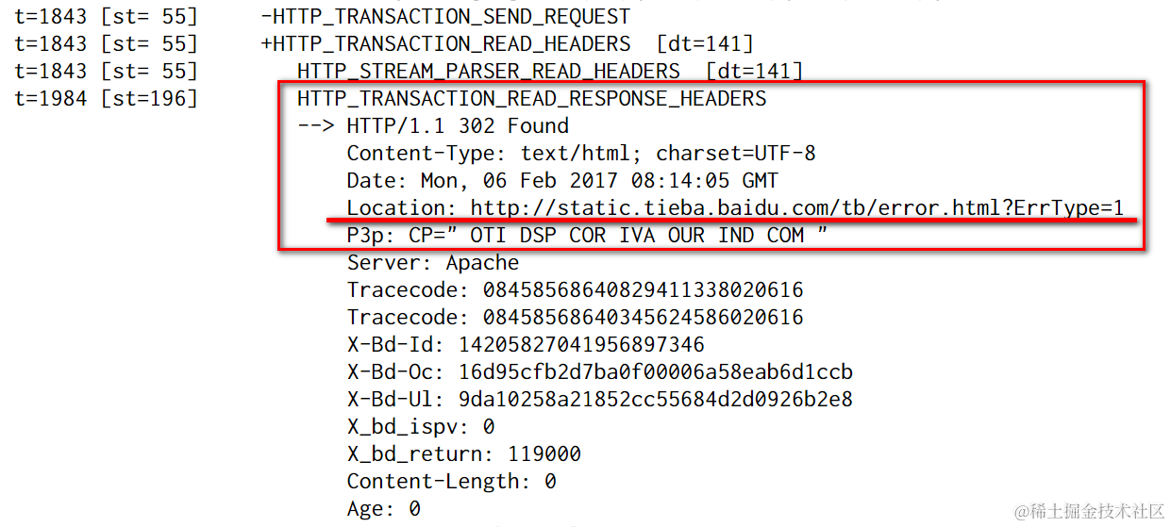Collapse the -HTTP_TRANSACTION_SEND_REQUEST entry

pyautogui.click(x=445, y=17)
